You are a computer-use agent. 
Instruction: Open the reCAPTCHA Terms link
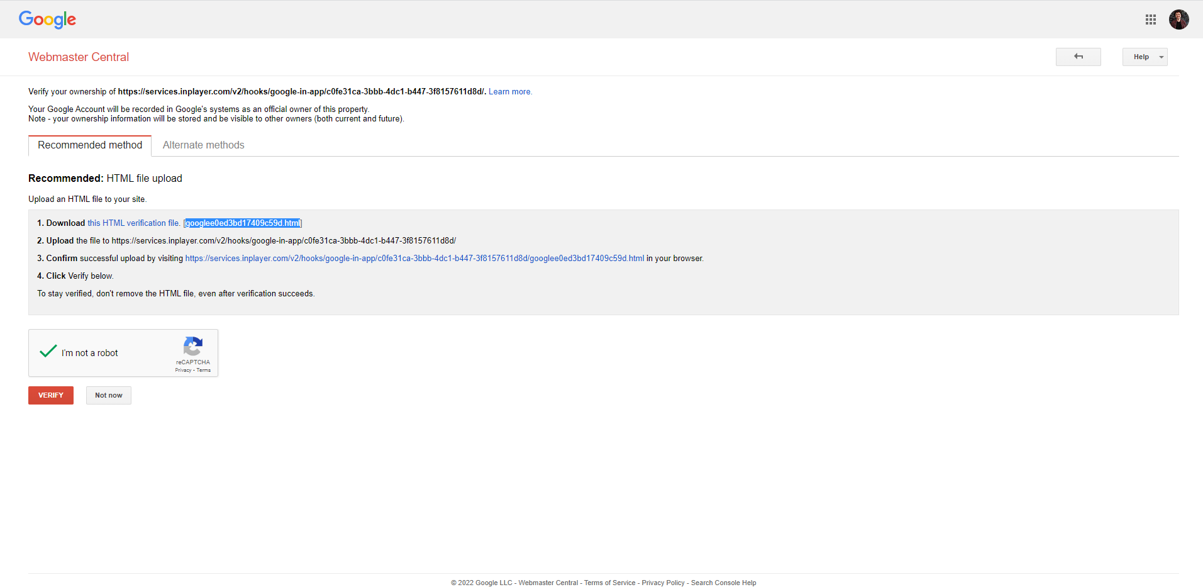tap(204, 371)
